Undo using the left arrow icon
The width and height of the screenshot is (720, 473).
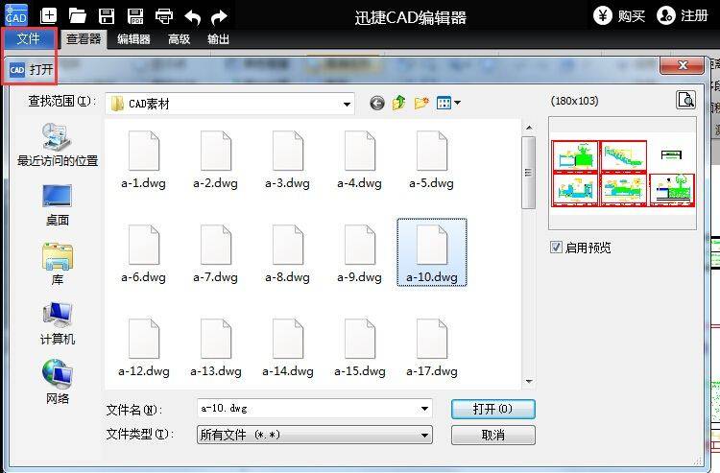click(192, 17)
